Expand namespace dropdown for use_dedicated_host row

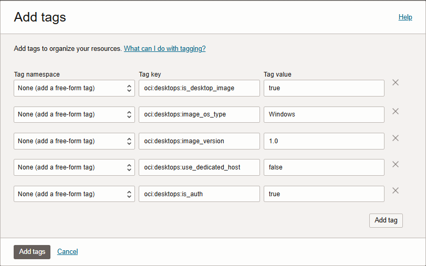click(74, 167)
